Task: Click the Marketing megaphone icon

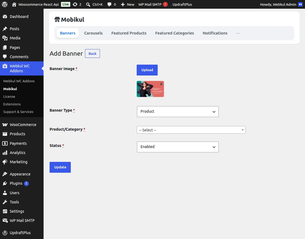Action: (x=5, y=162)
